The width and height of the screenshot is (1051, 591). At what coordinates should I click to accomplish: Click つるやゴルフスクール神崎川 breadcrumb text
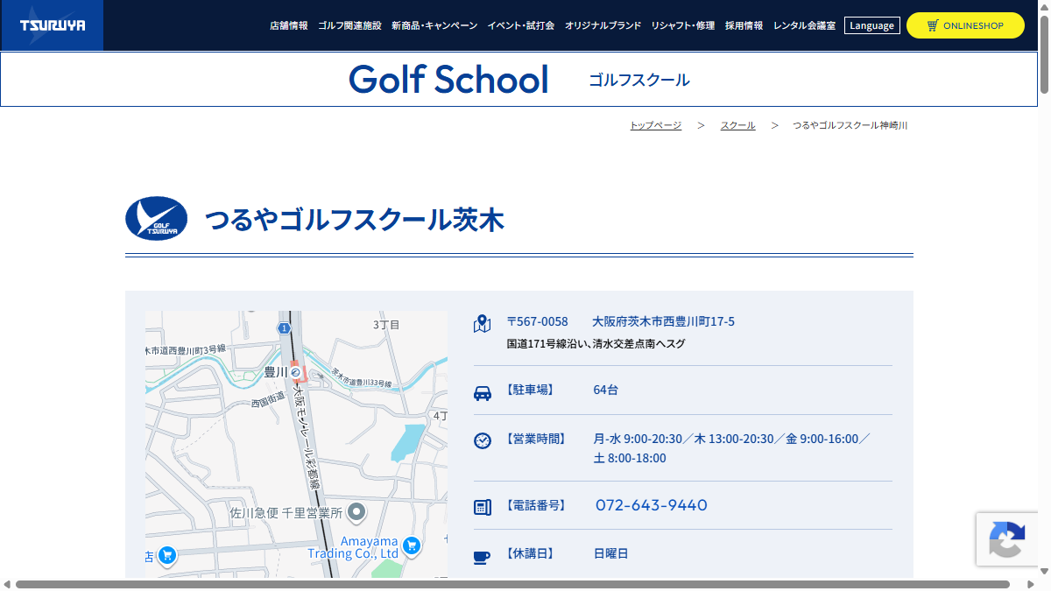pos(850,125)
